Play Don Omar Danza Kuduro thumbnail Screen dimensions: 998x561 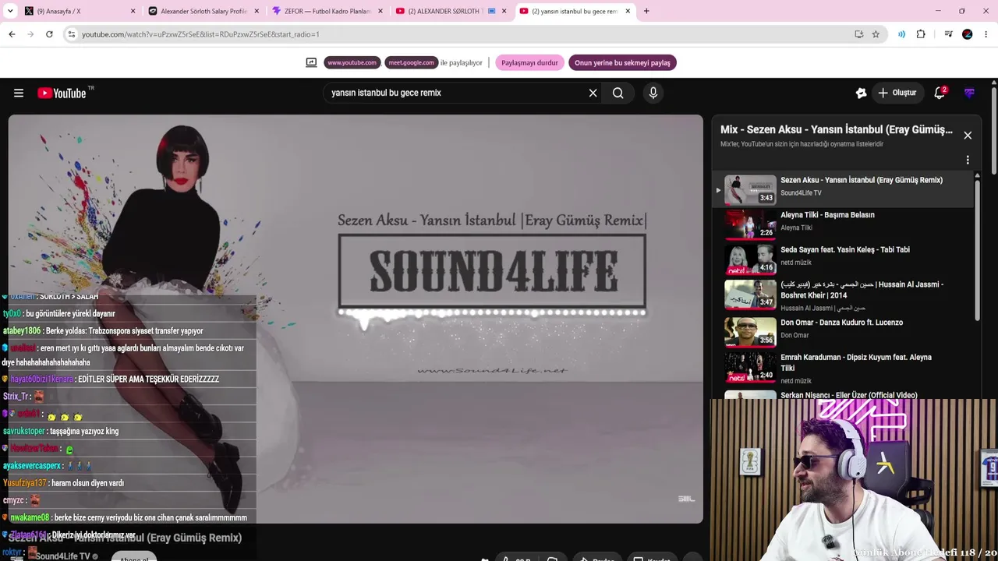750,331
